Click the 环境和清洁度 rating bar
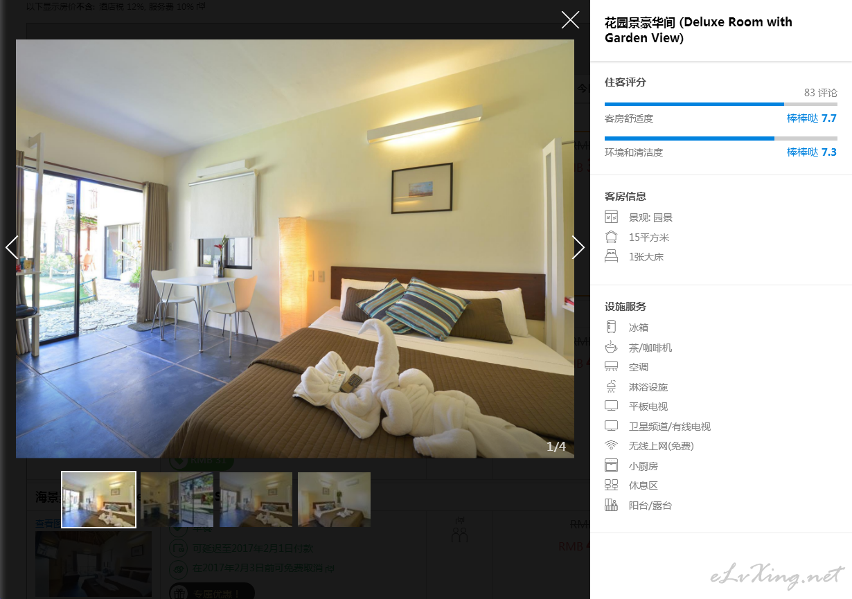The height and width of the screenshot is (599, 852). coord(720,138)
